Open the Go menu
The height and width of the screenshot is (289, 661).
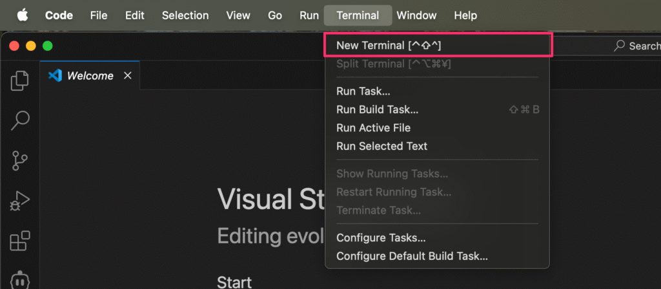coord(275,15)
